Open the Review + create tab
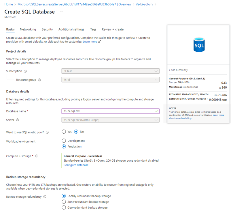 pyautogui.click(x=112, y=29)
